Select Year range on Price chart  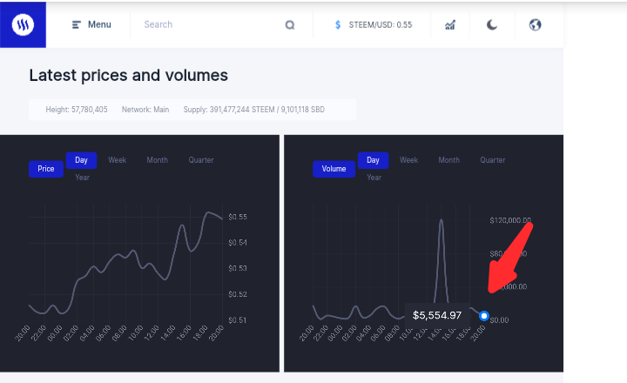tap(83, 178)
